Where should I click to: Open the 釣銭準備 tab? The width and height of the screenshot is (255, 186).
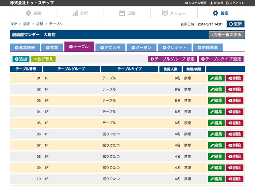pos(207,48)
